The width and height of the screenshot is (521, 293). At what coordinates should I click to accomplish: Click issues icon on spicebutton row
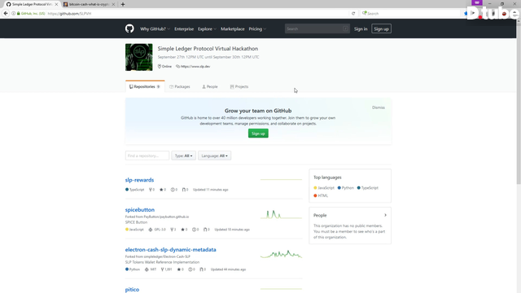coord(194,230)
